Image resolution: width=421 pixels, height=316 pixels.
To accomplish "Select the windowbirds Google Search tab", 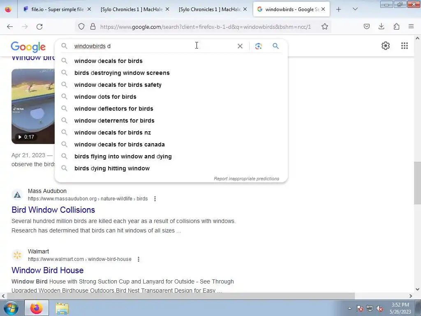I will 291,9.
